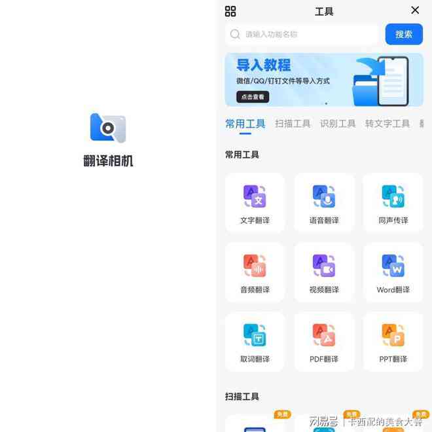Tap the 点击查看 button on the banner

(253, 97)
